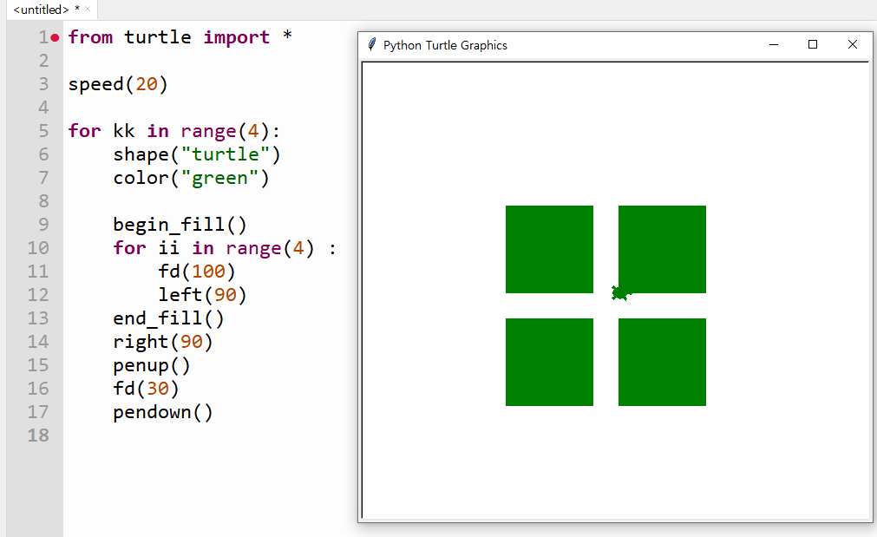The image size is (877, 537).
Task: Click the green turtle cursor in the canvas
Action: (620, 293)
